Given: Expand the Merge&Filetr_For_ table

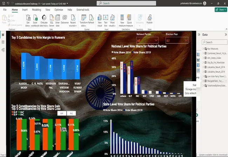Looking at the screenshot, I should pos(203,81).
